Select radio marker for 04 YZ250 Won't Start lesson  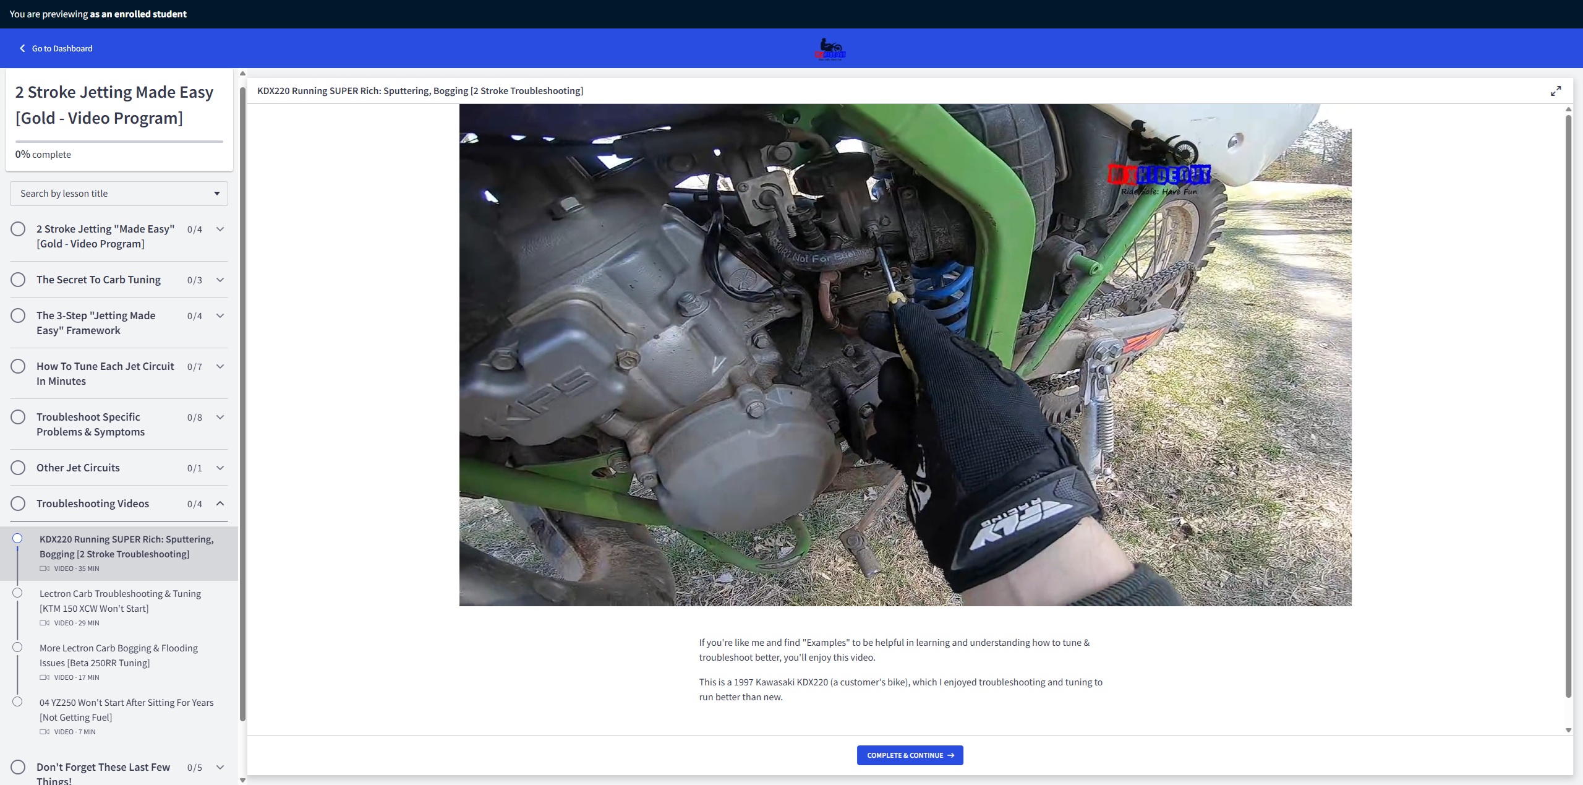(x=17, y=701)
